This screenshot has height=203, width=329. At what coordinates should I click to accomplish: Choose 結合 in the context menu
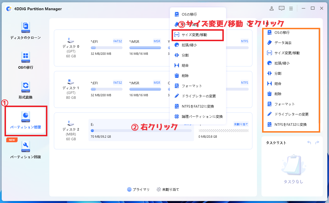coord(198,65)
